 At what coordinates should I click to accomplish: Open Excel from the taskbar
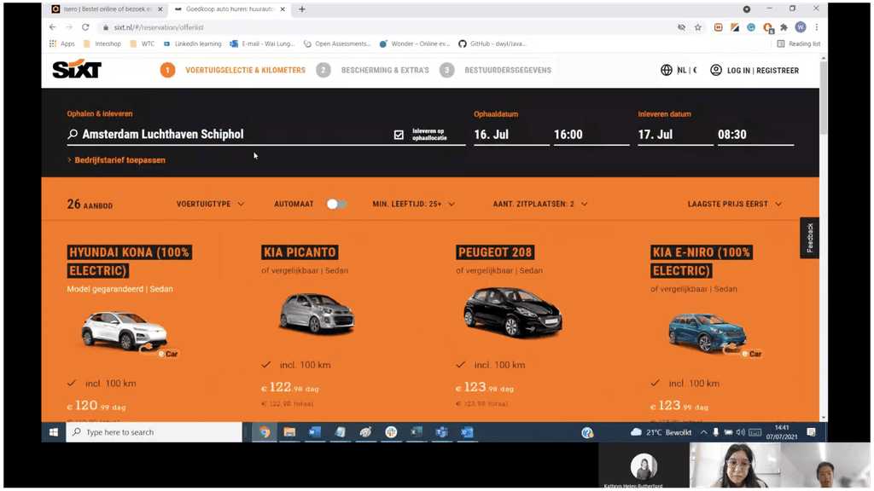[x=417, y=432]
